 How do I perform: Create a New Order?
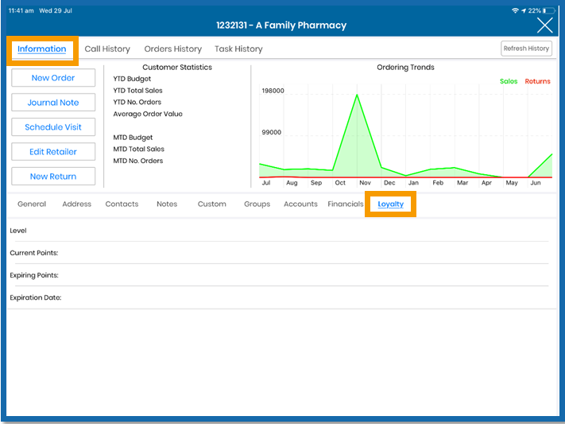[x=53, y=78]
